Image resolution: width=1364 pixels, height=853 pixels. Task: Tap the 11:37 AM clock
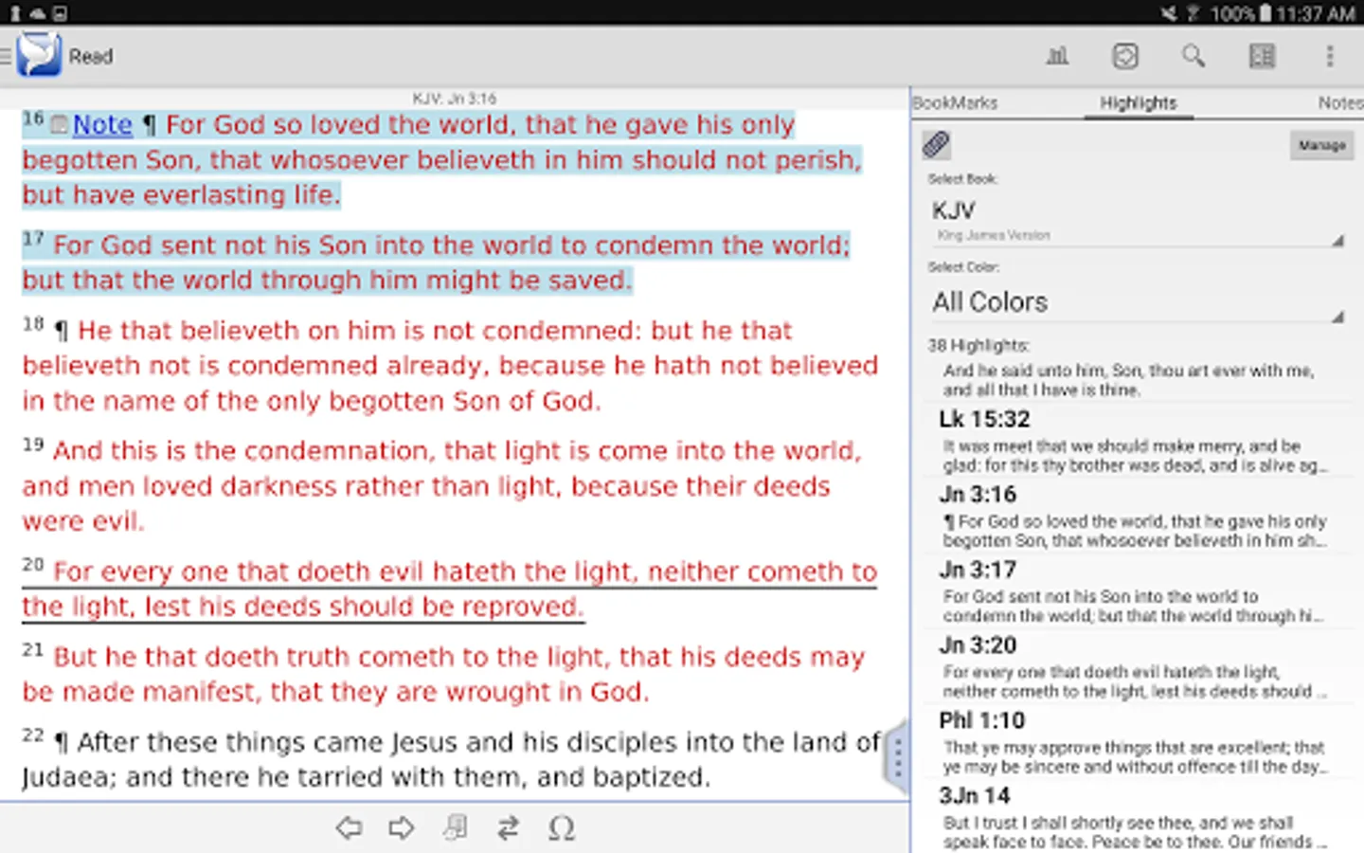click(x=1316, y=13)
